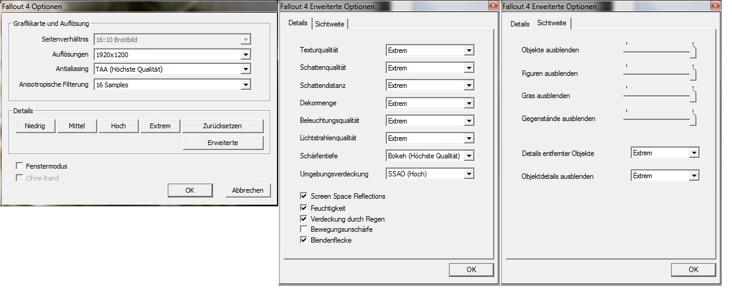Image resolution: width=732 pixels, height=292 pixels.
Task: Uncheck the Screen Space Reflections checkbox
Action: [x=304, y=196]
